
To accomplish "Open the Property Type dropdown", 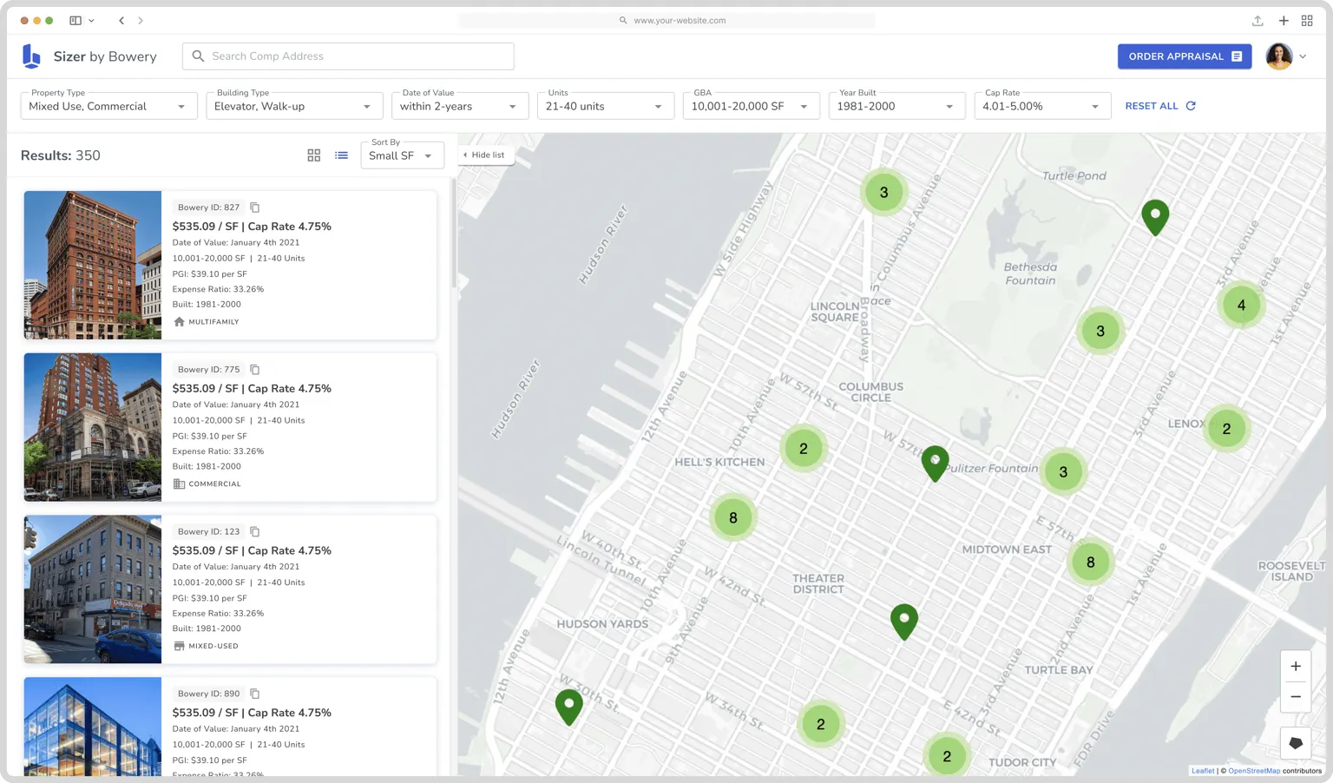I will pyautogui.click(x=109, y=106).
